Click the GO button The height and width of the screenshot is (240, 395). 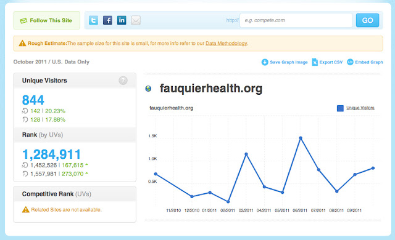(368, 20)
